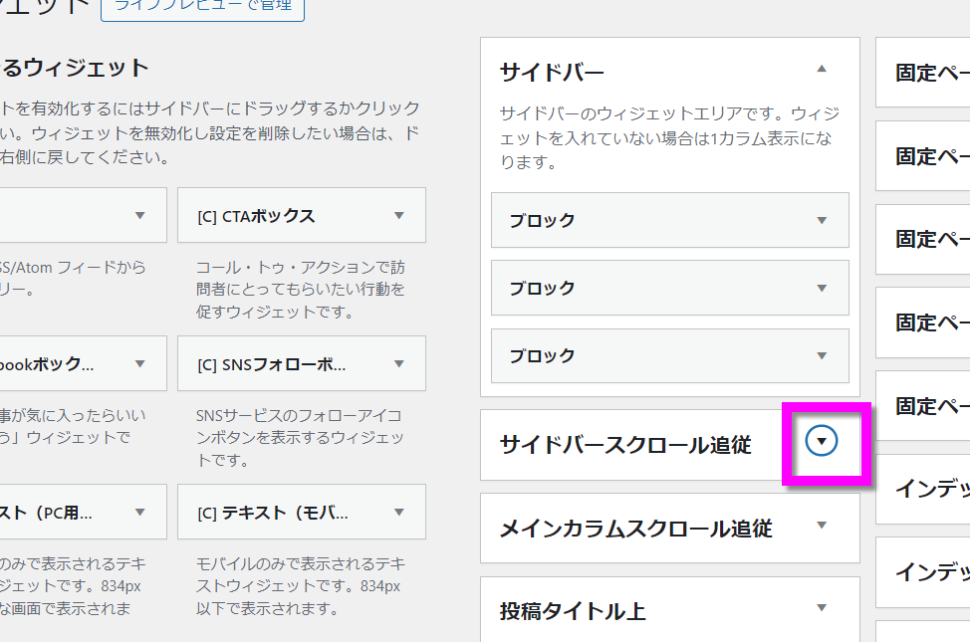Open the first インデッ widget area on right
Viewport: 970px width, 642px height.
[931, 489]
